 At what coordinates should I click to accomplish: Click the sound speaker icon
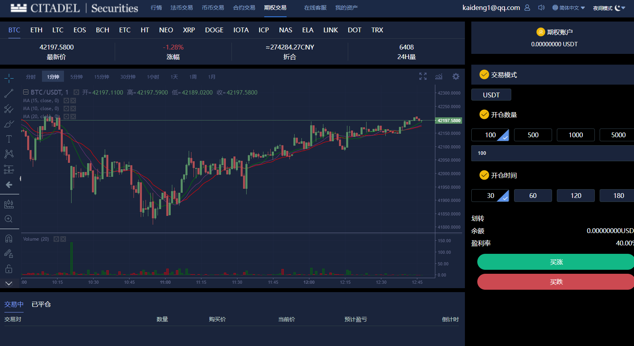(542, 8)
